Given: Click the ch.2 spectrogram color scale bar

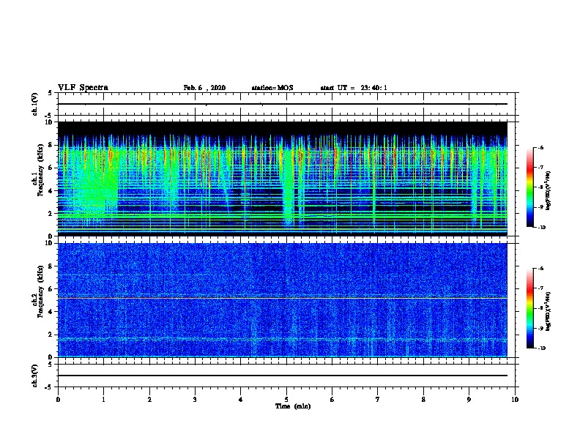Looking at the screenshot, I should [530, 308].
